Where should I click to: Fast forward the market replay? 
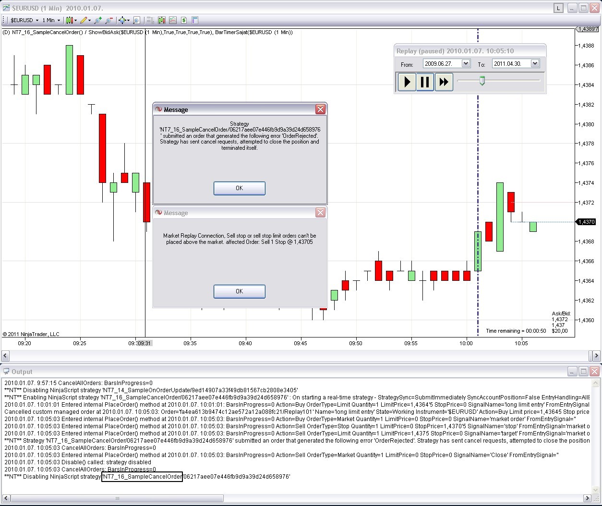tap(444, 82)
